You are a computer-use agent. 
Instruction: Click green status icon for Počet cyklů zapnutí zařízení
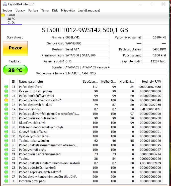click(x=6, y=118)
